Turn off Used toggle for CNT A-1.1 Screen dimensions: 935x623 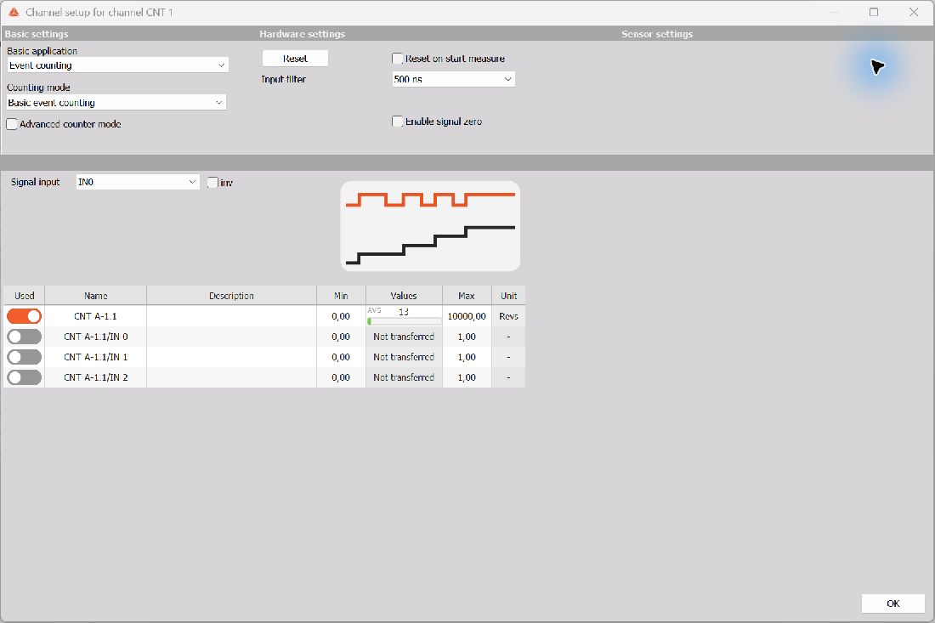click(x=24, y=316)
